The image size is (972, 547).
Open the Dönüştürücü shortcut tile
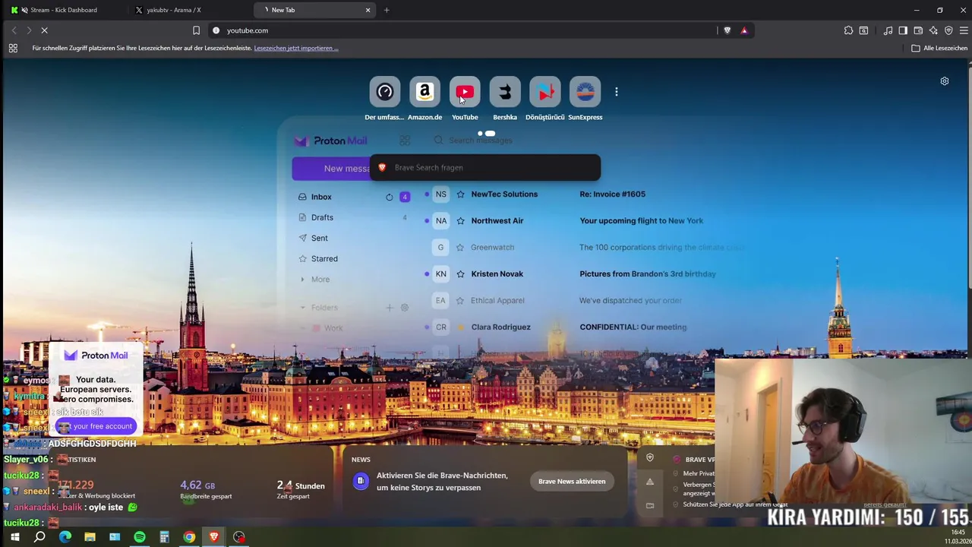pyautogui.click(x=545, y=92)
